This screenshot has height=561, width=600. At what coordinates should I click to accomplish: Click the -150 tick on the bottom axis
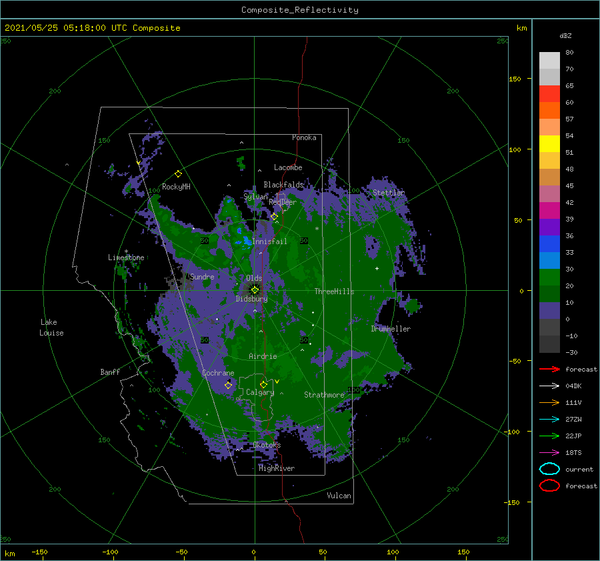coord(39,552)
